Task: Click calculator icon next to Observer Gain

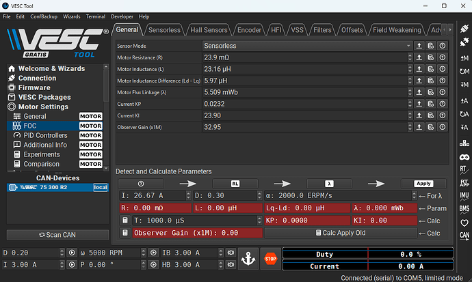Action: (x=125, y=233)
